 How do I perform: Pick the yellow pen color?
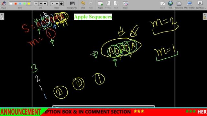(29, 4)
